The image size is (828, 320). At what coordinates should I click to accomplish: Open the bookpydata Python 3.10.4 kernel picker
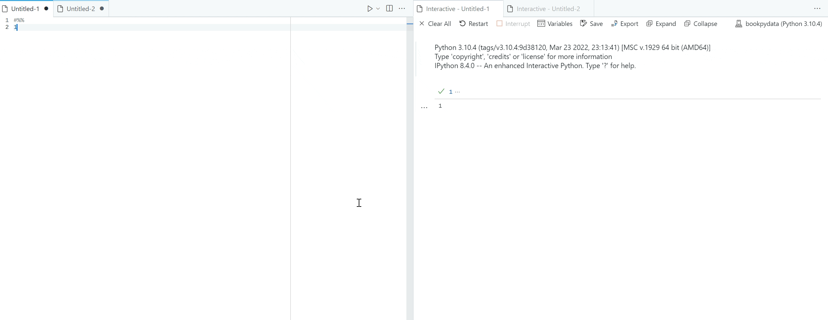tap(778, 23)
